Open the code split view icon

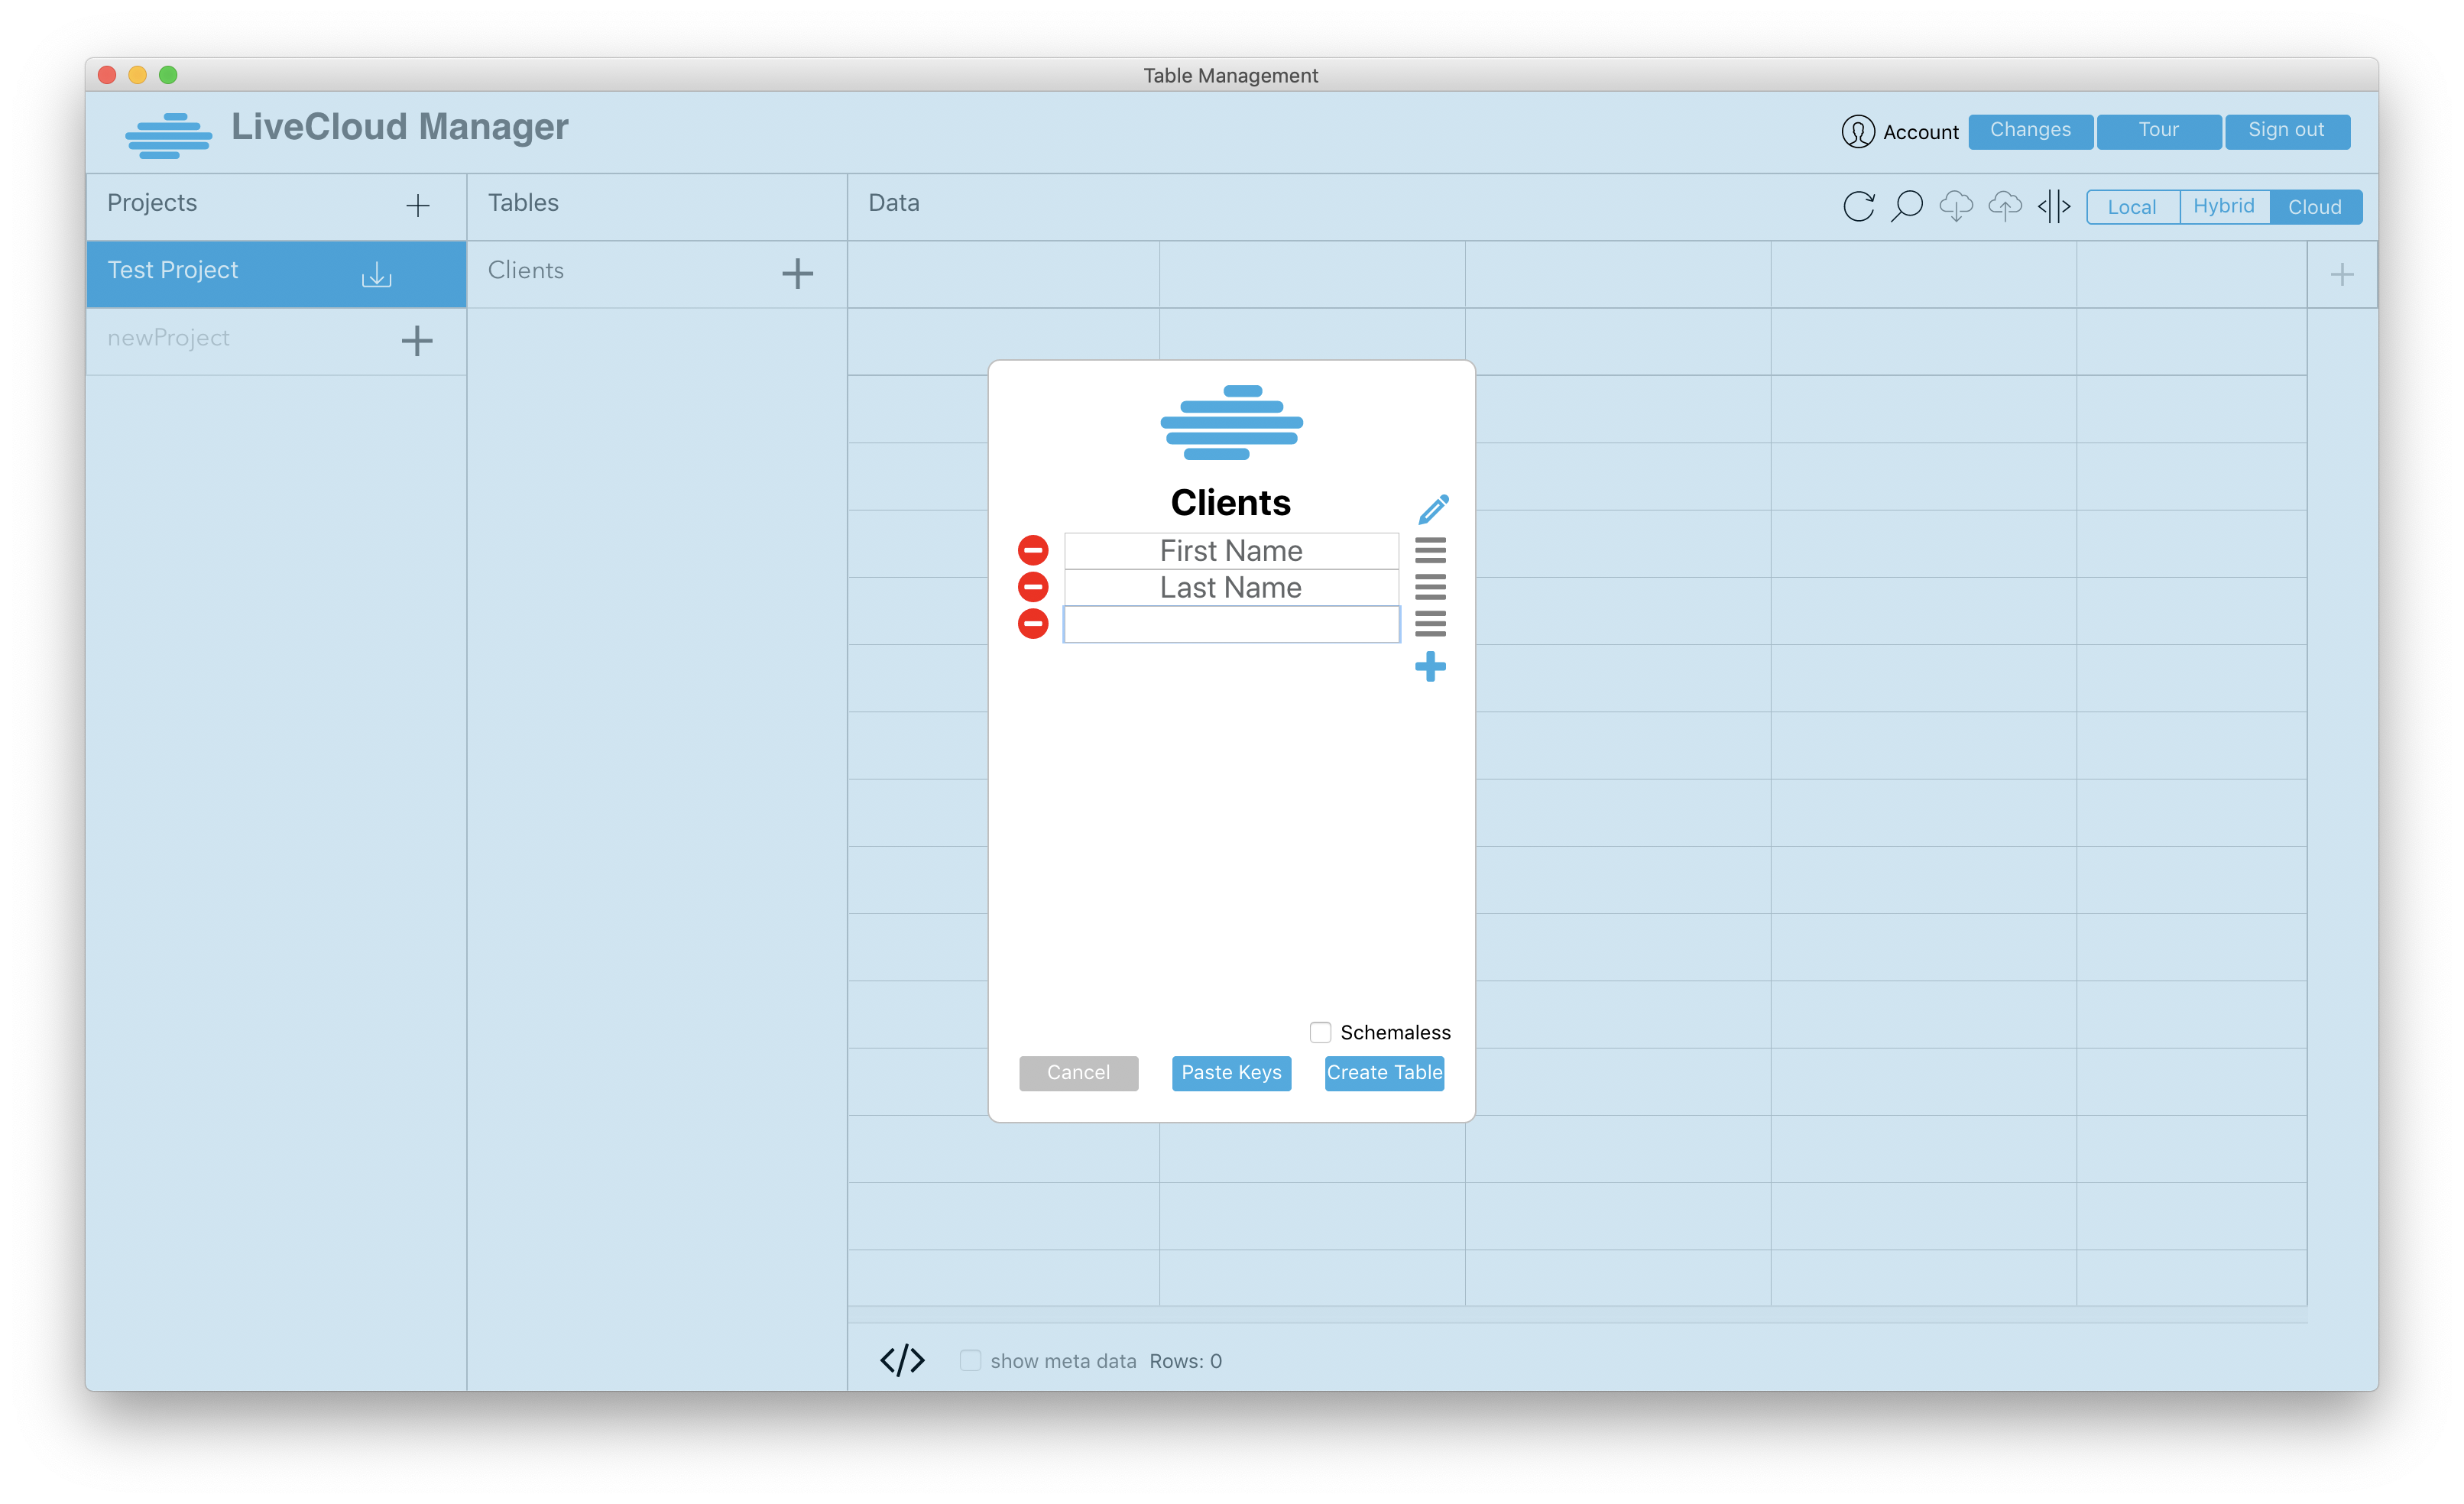click(x=2054, y=206)
